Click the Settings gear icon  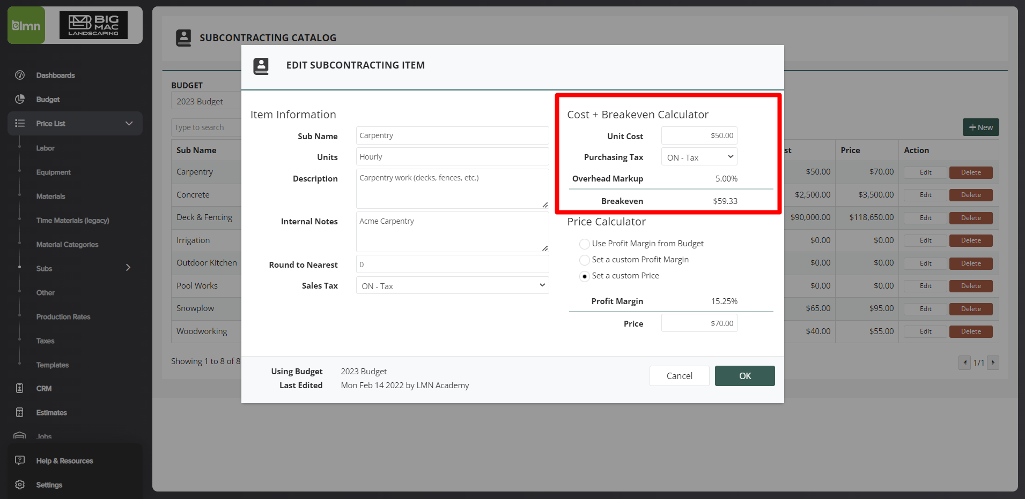[x=20, y=485]
